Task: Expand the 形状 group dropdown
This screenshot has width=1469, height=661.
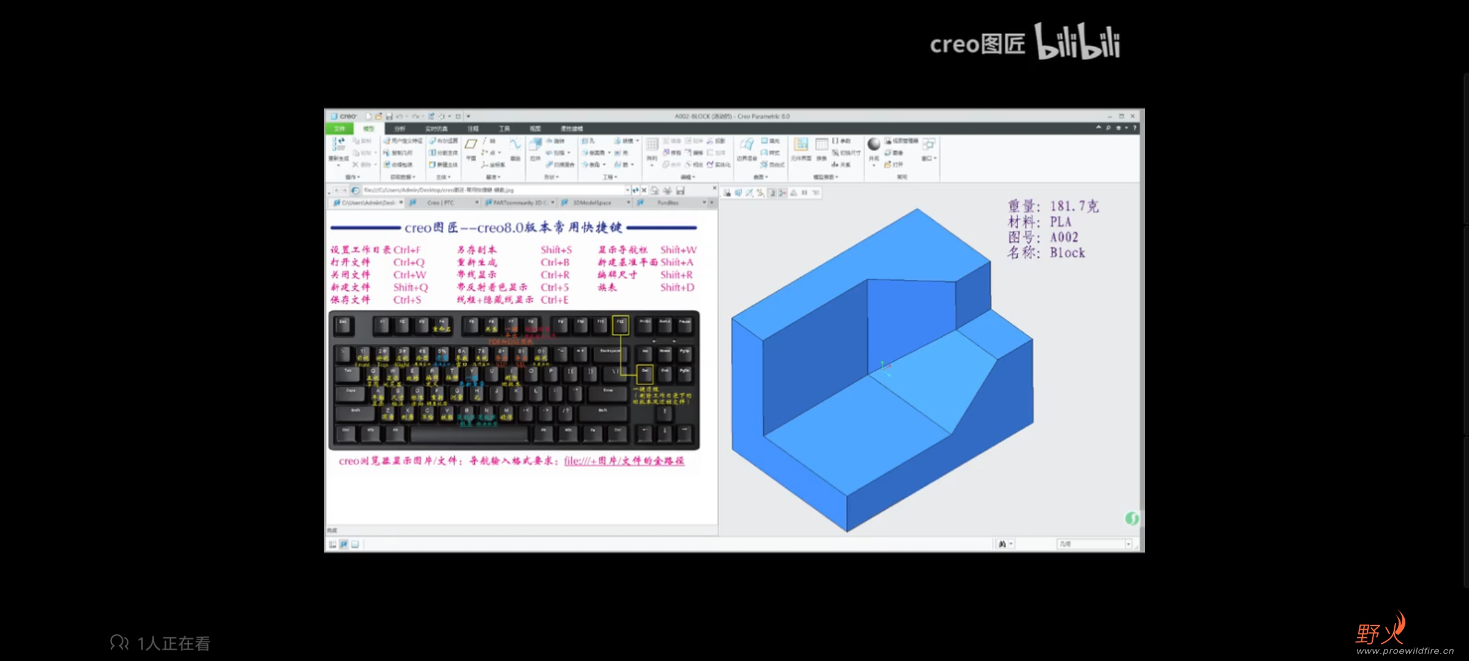Action: 551,177
